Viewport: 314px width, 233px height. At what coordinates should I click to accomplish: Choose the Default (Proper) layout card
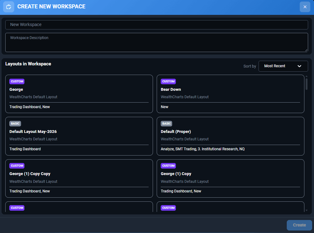(x=230, y=136)
